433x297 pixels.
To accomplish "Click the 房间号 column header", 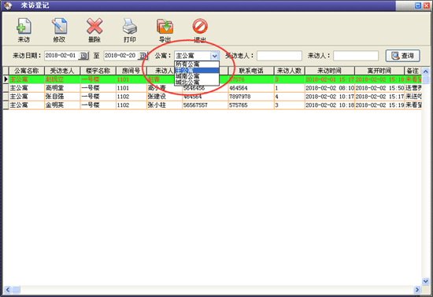I will pyautogui.click(x=131, y=71).
